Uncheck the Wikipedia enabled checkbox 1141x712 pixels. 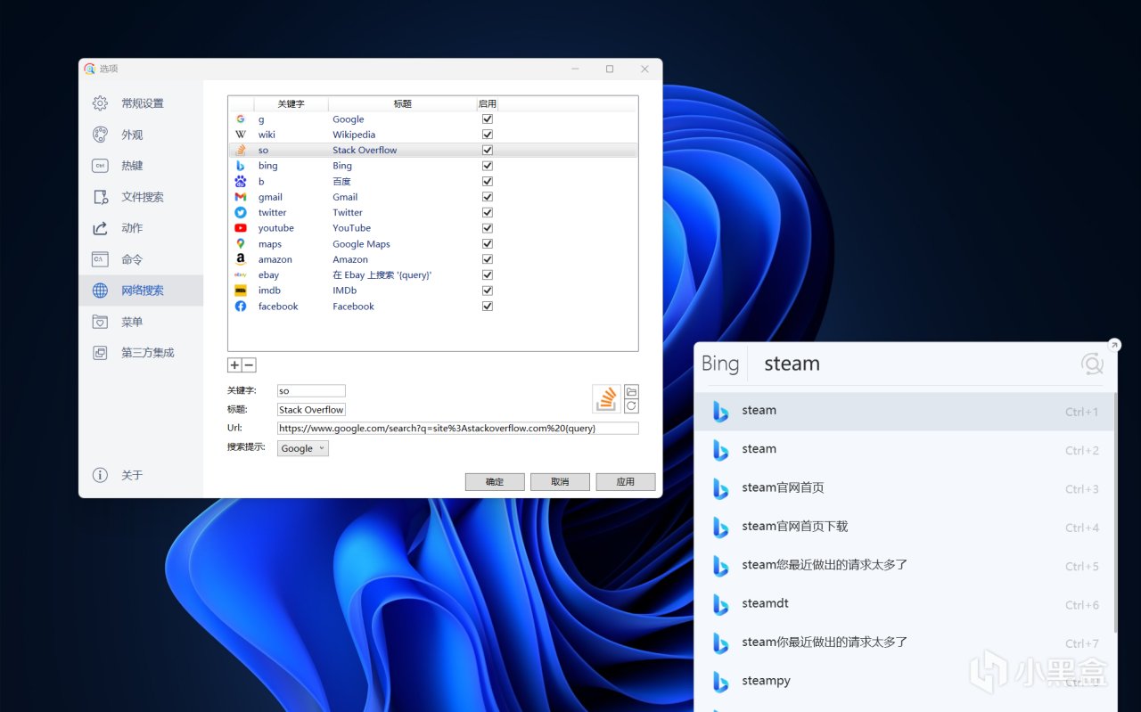point(488,135)
